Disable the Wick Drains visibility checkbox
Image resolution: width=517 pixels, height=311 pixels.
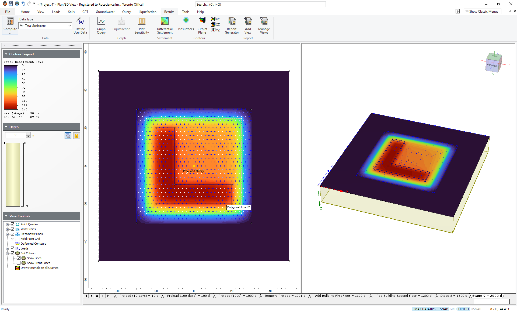pos(13,229)
